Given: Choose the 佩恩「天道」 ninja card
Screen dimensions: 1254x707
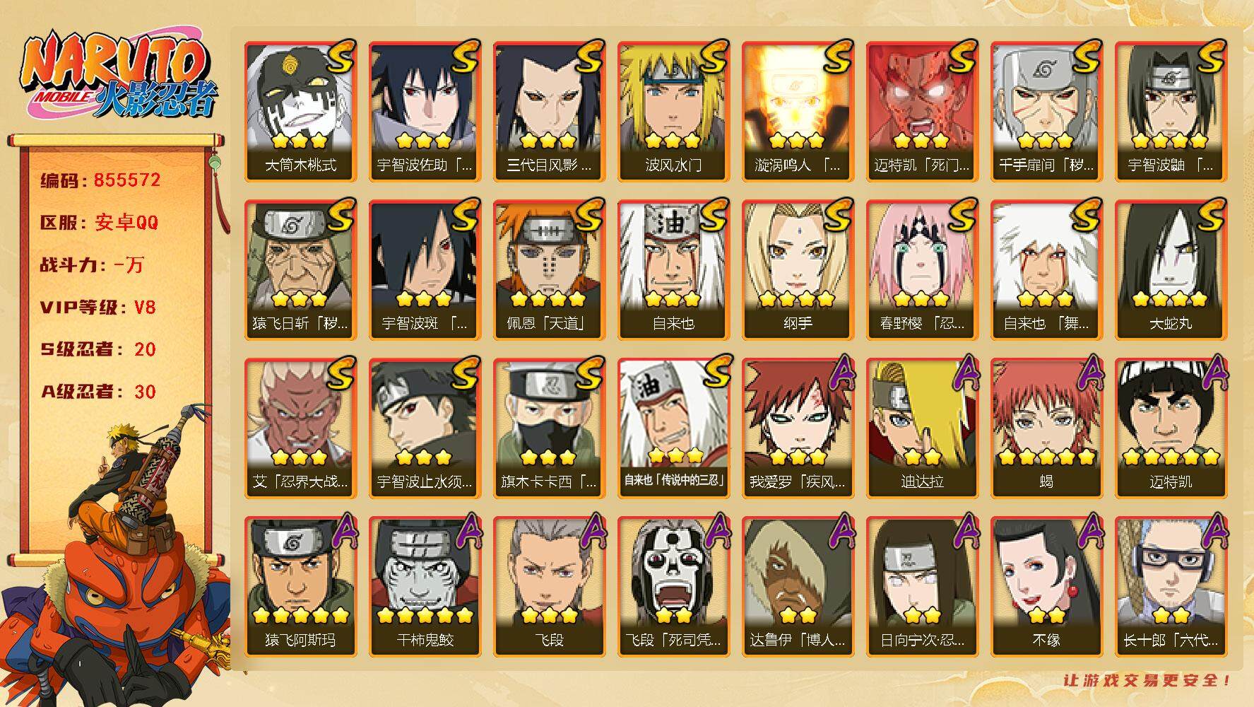Looking at the screenshot, I should [x=550, y=269].
